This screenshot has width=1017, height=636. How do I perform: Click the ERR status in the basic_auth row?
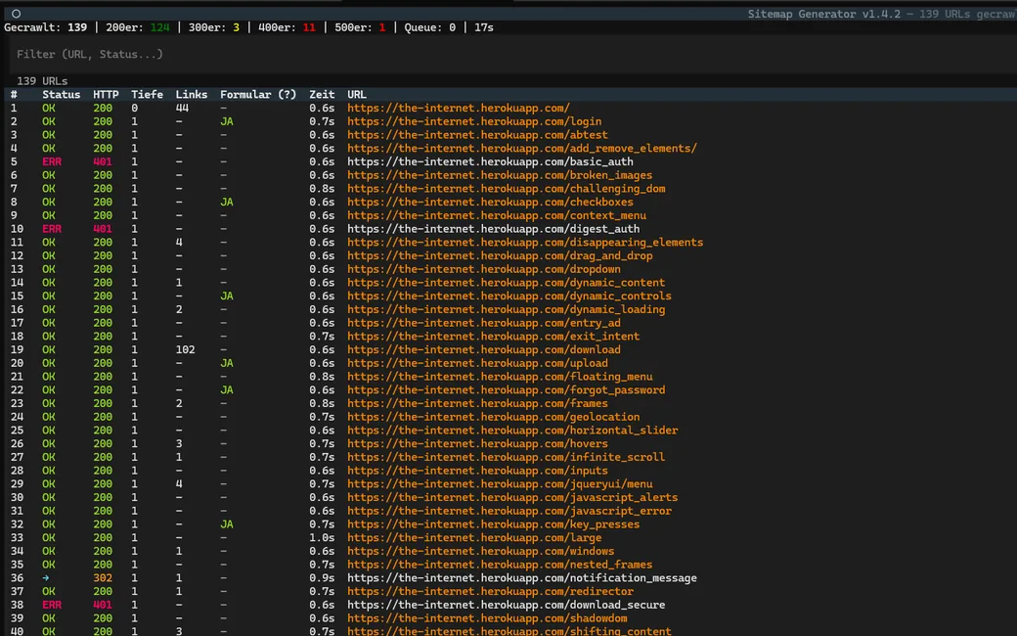52,161
